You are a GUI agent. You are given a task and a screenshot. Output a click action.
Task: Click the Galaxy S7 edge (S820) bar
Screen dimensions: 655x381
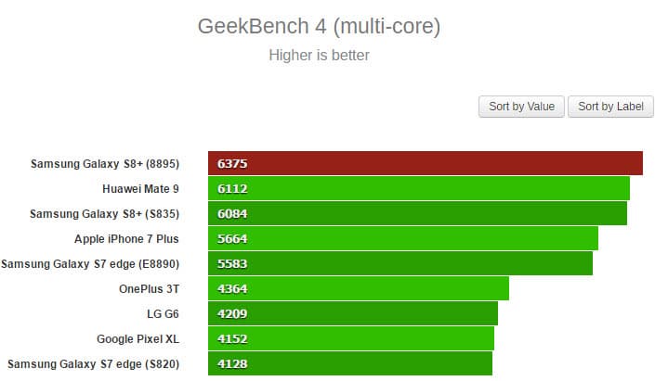[350, 363]
